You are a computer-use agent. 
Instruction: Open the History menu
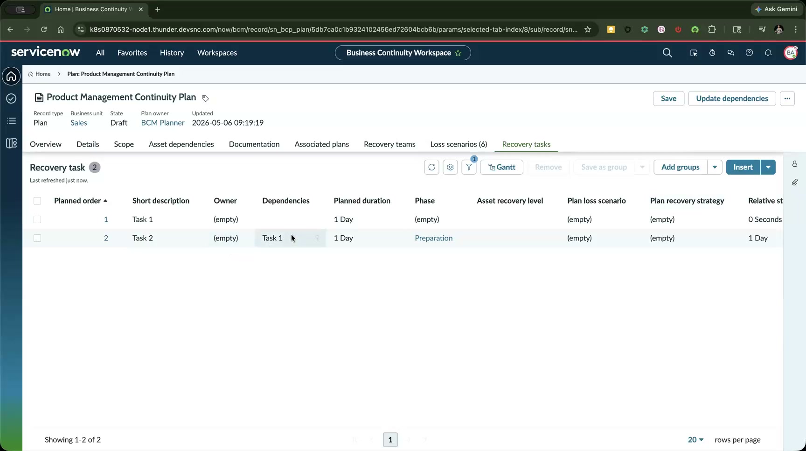pyautogui.click(x=172, y=53)
